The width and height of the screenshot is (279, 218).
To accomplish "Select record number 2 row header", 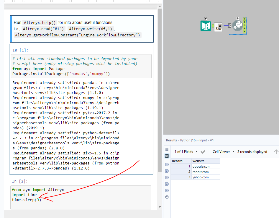I will 181,172.
